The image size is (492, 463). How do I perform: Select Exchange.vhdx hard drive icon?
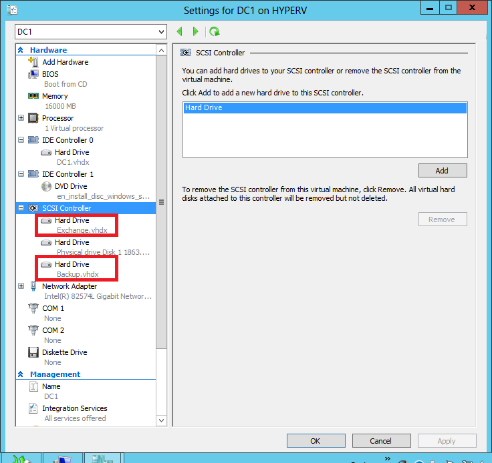(x=46, y=221)
